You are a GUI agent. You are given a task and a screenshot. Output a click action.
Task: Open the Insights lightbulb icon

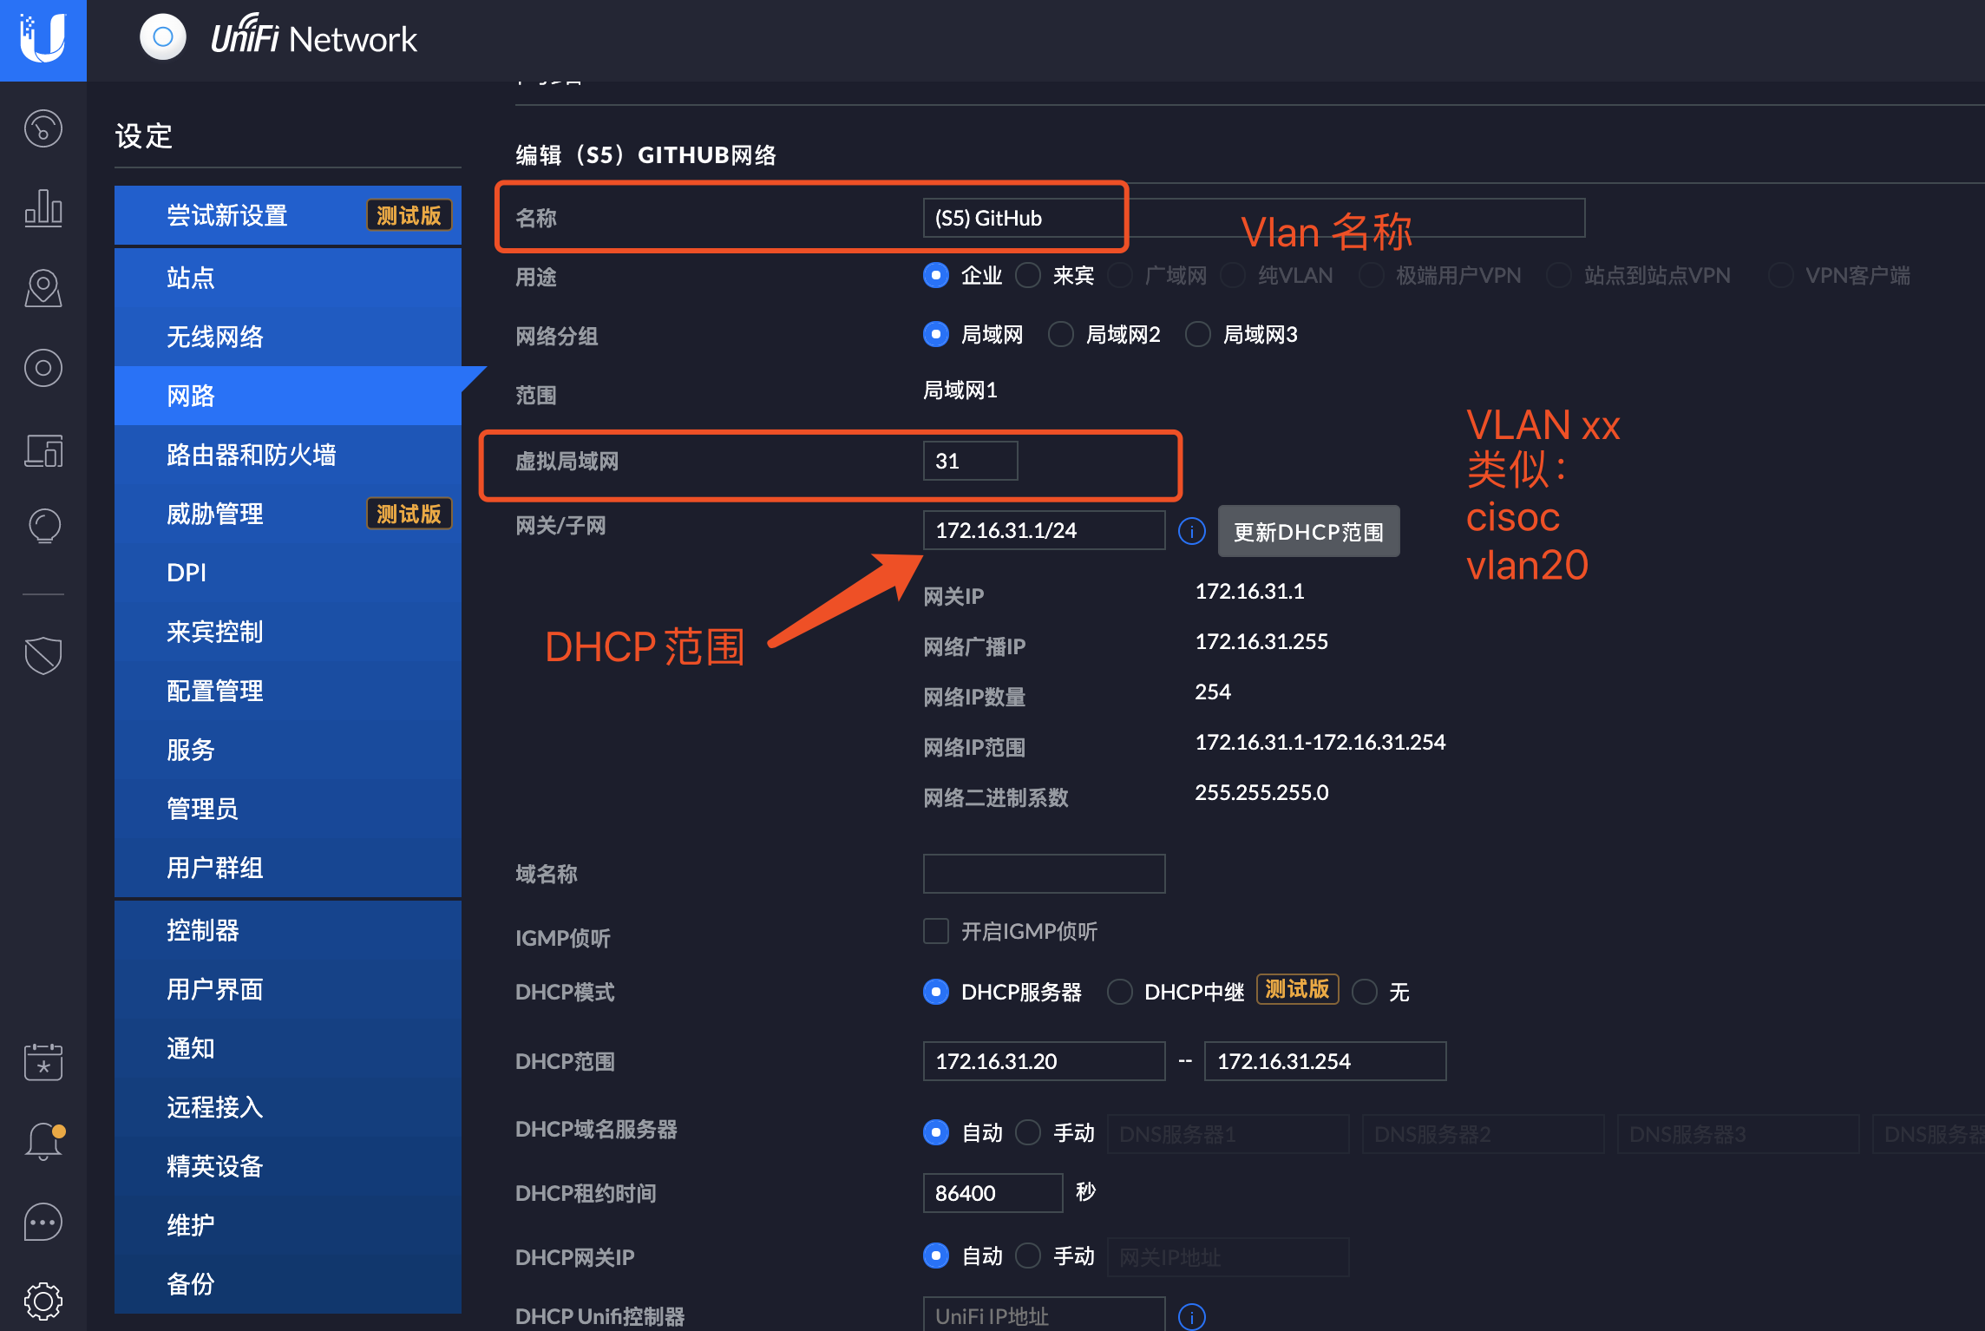pyautogui.click(x=43, y=526)
